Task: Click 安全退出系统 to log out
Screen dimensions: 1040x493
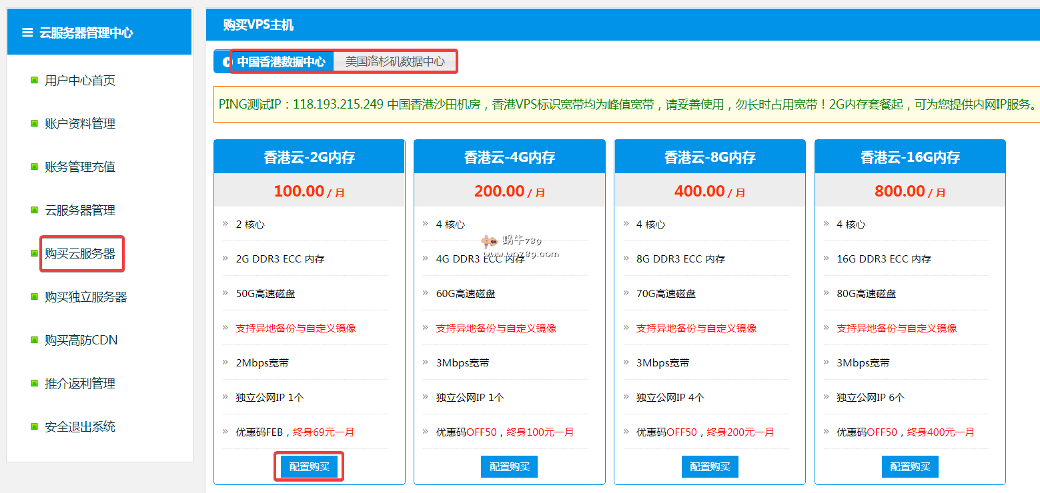Action: [x=80, y=427]
